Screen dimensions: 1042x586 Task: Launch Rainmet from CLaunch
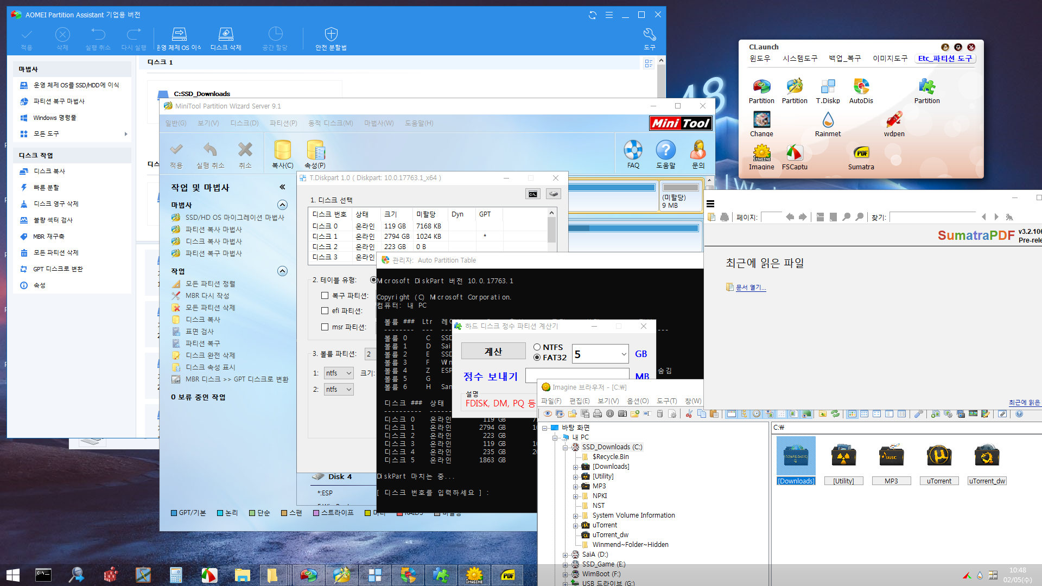828,124
